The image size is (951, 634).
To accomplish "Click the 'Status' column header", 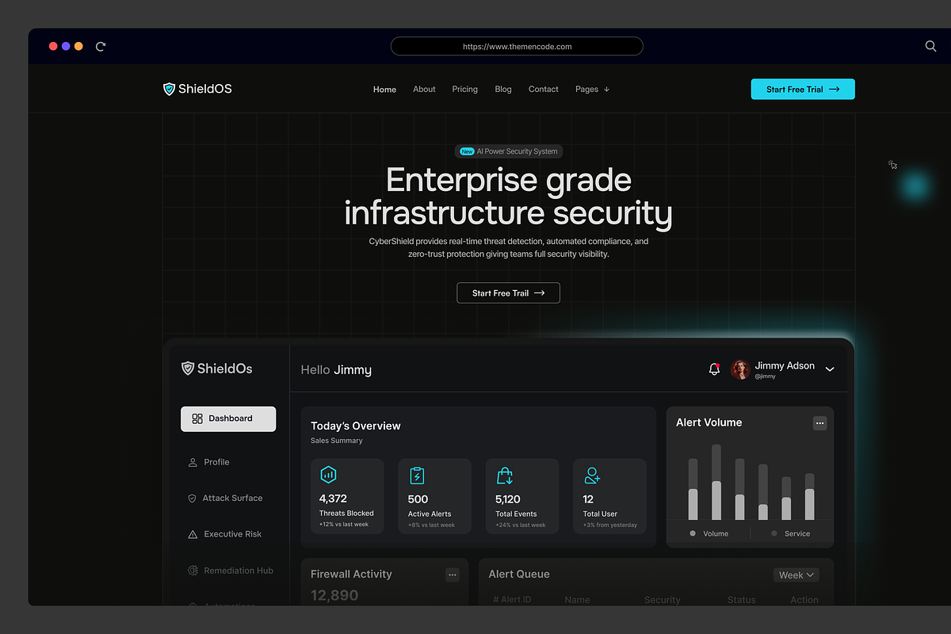I will click(x=742, y=600).
